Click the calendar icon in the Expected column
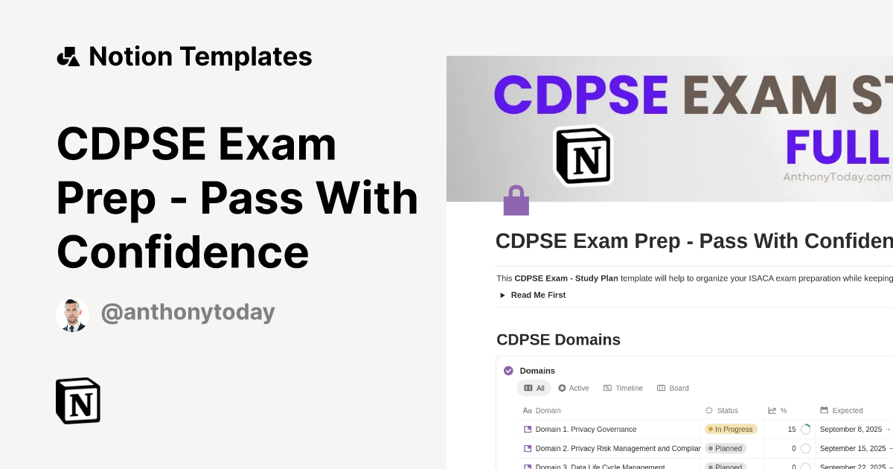The width and height of the screenshot is (893, 469). (x=824, y=410)
